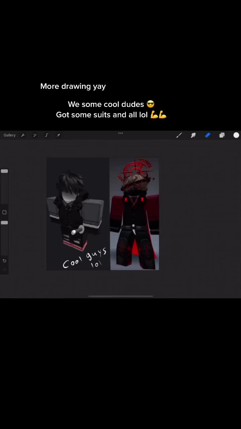This screenshot has width=241, height=429.
Task: Open the Actions wrench menu
Action: click(x=23, y=135)
